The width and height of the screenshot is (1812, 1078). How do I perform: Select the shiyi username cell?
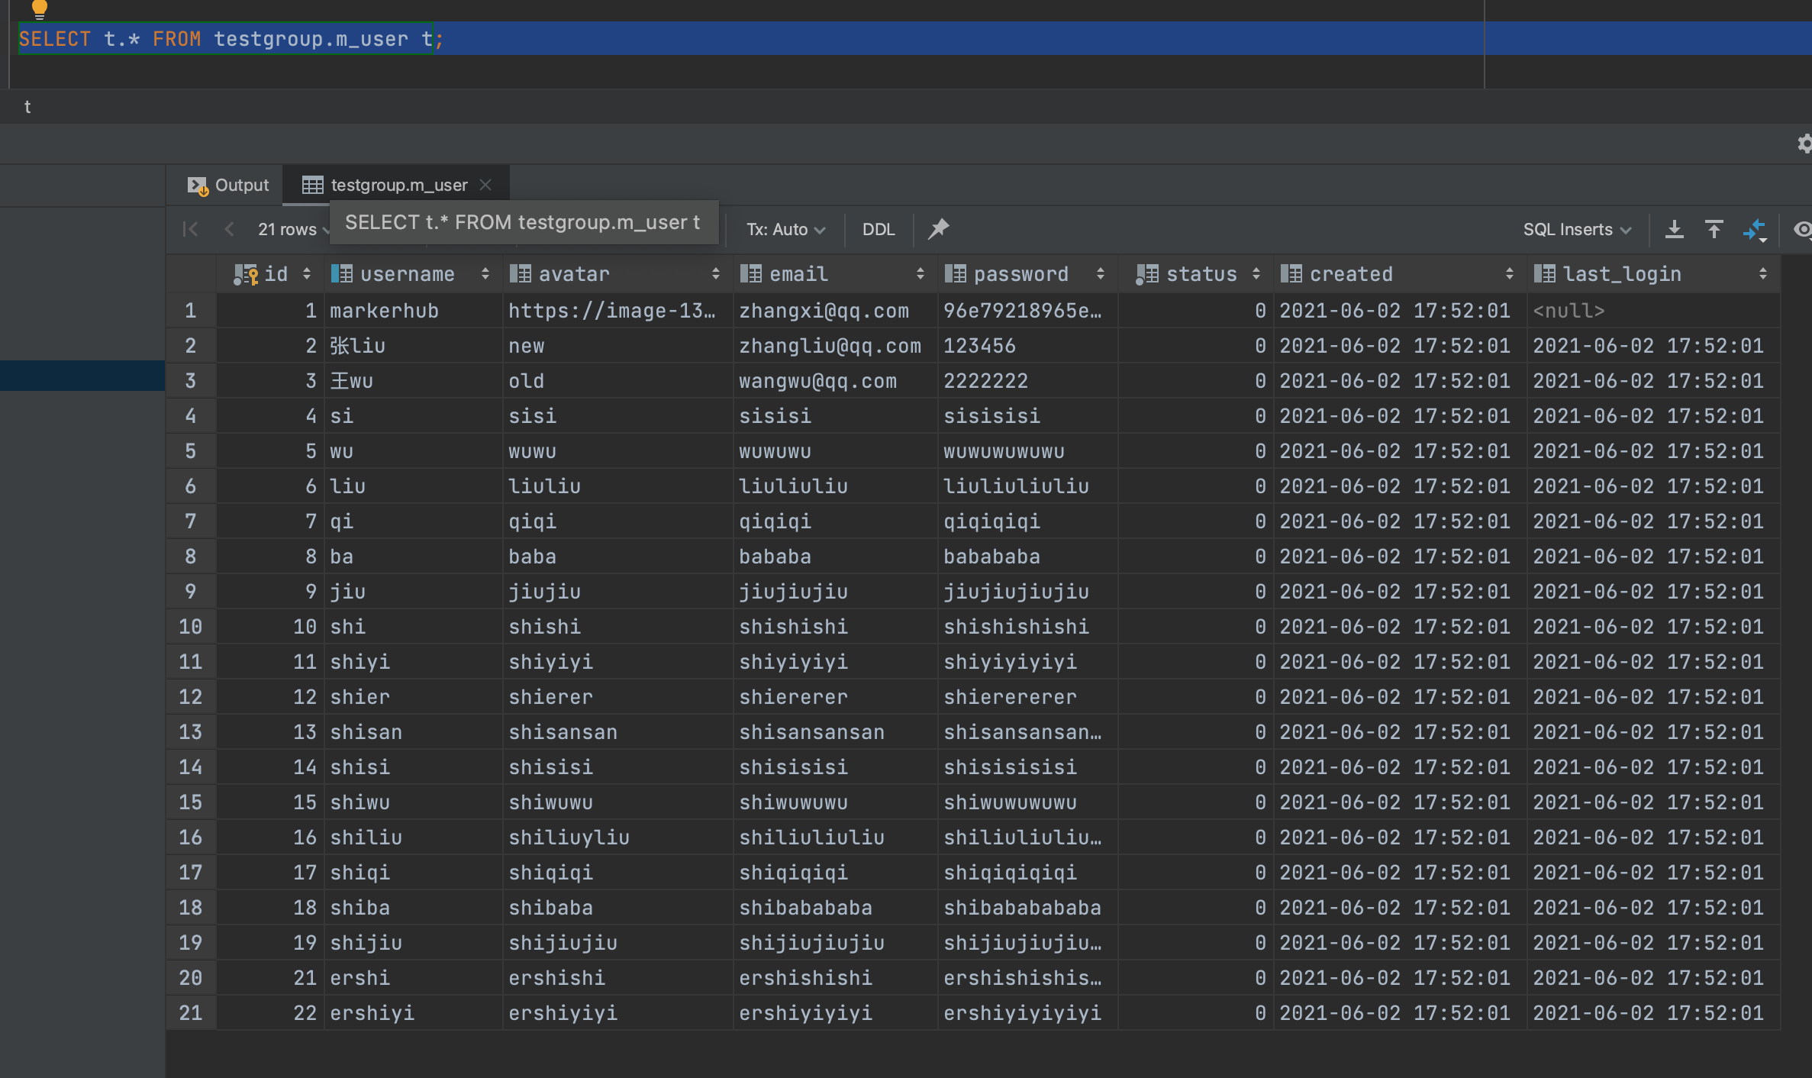click(413, 662)
